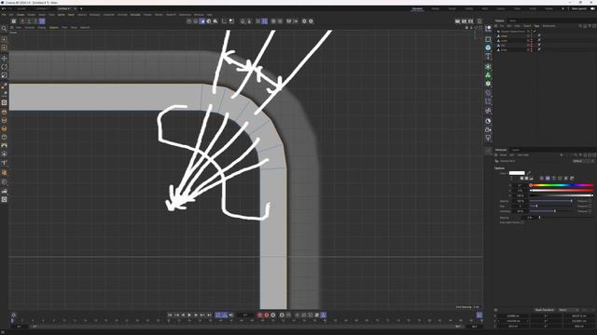597x335 pixels.
Task: Switch to the Standard layout tab
Action: [417, 8]
